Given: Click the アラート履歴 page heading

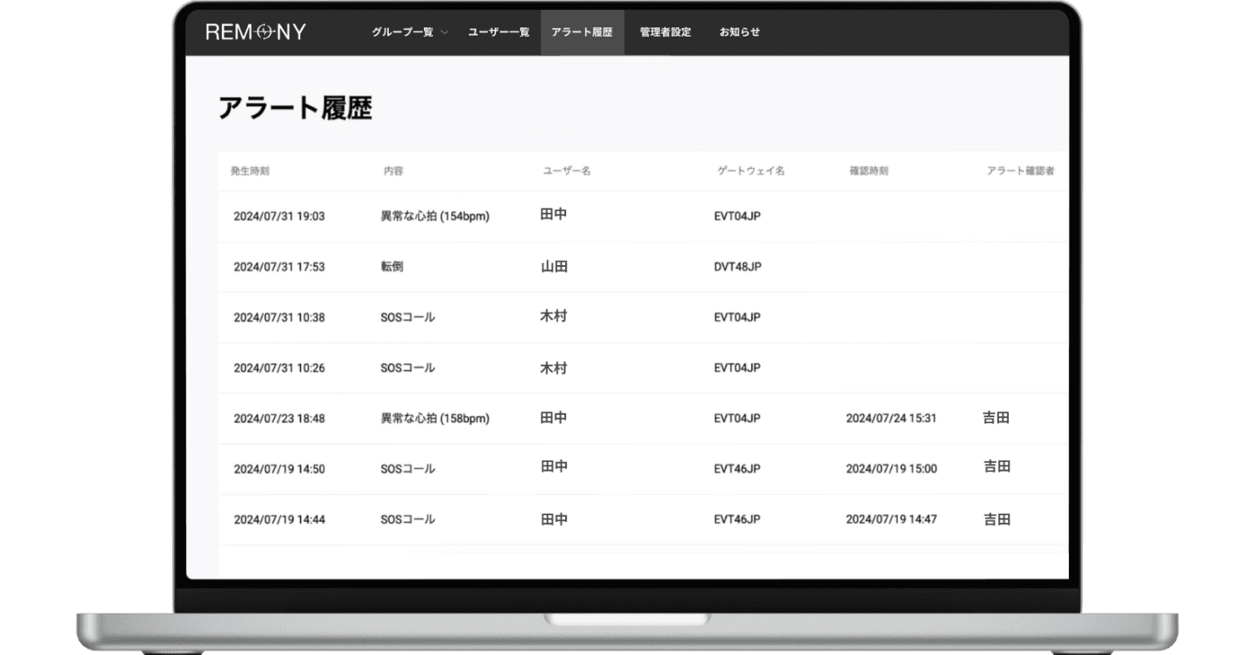Looking at the screenshot, I should tap(295, 108).
